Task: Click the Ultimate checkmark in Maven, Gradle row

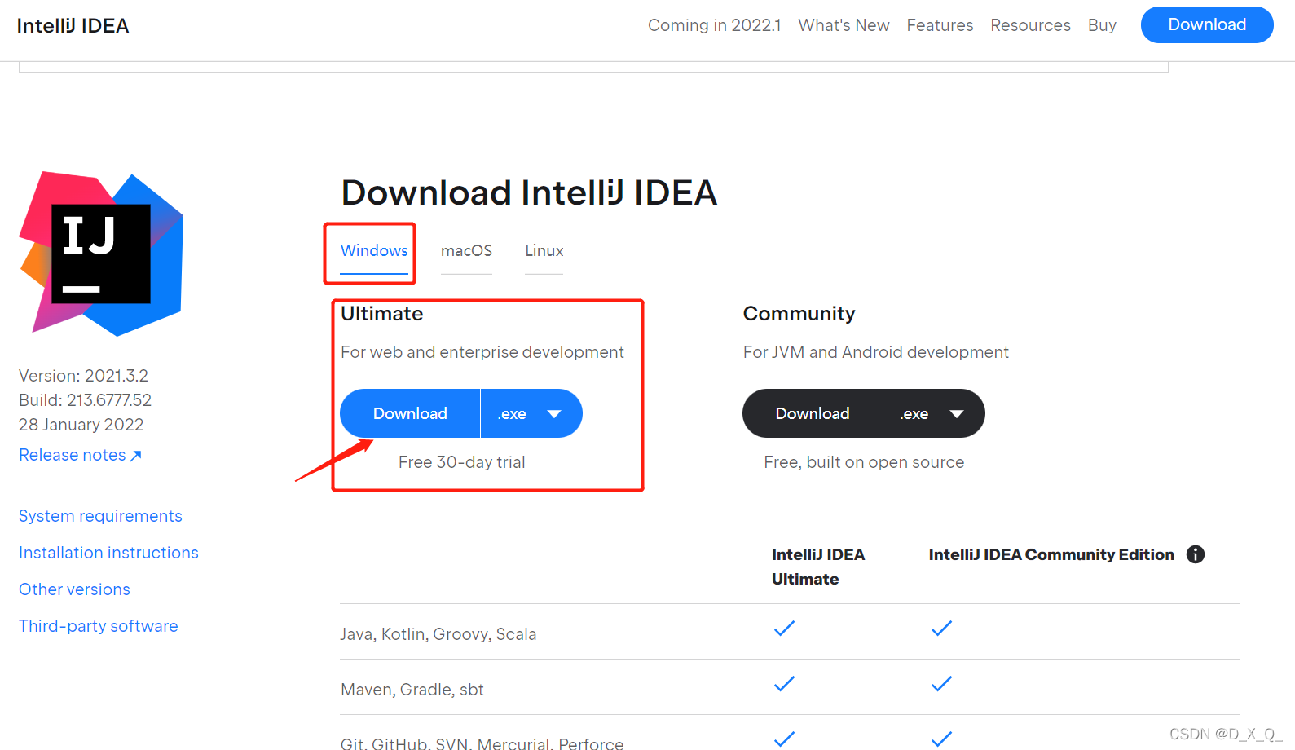Action: [x=784, y=683]
